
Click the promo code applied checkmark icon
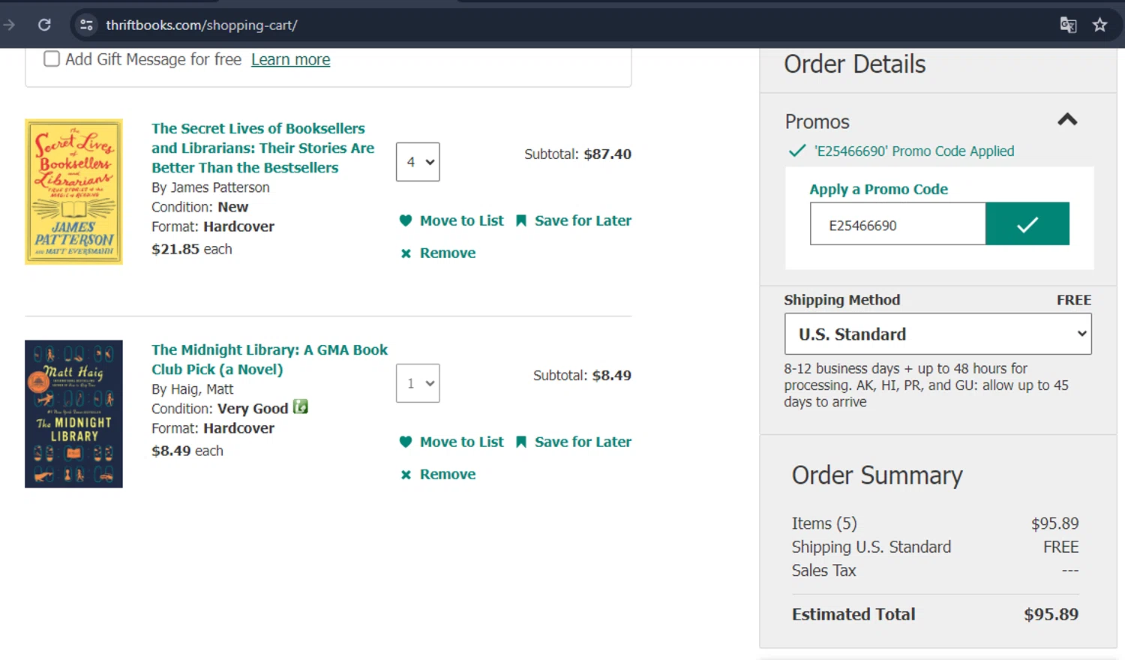(797, 151)
